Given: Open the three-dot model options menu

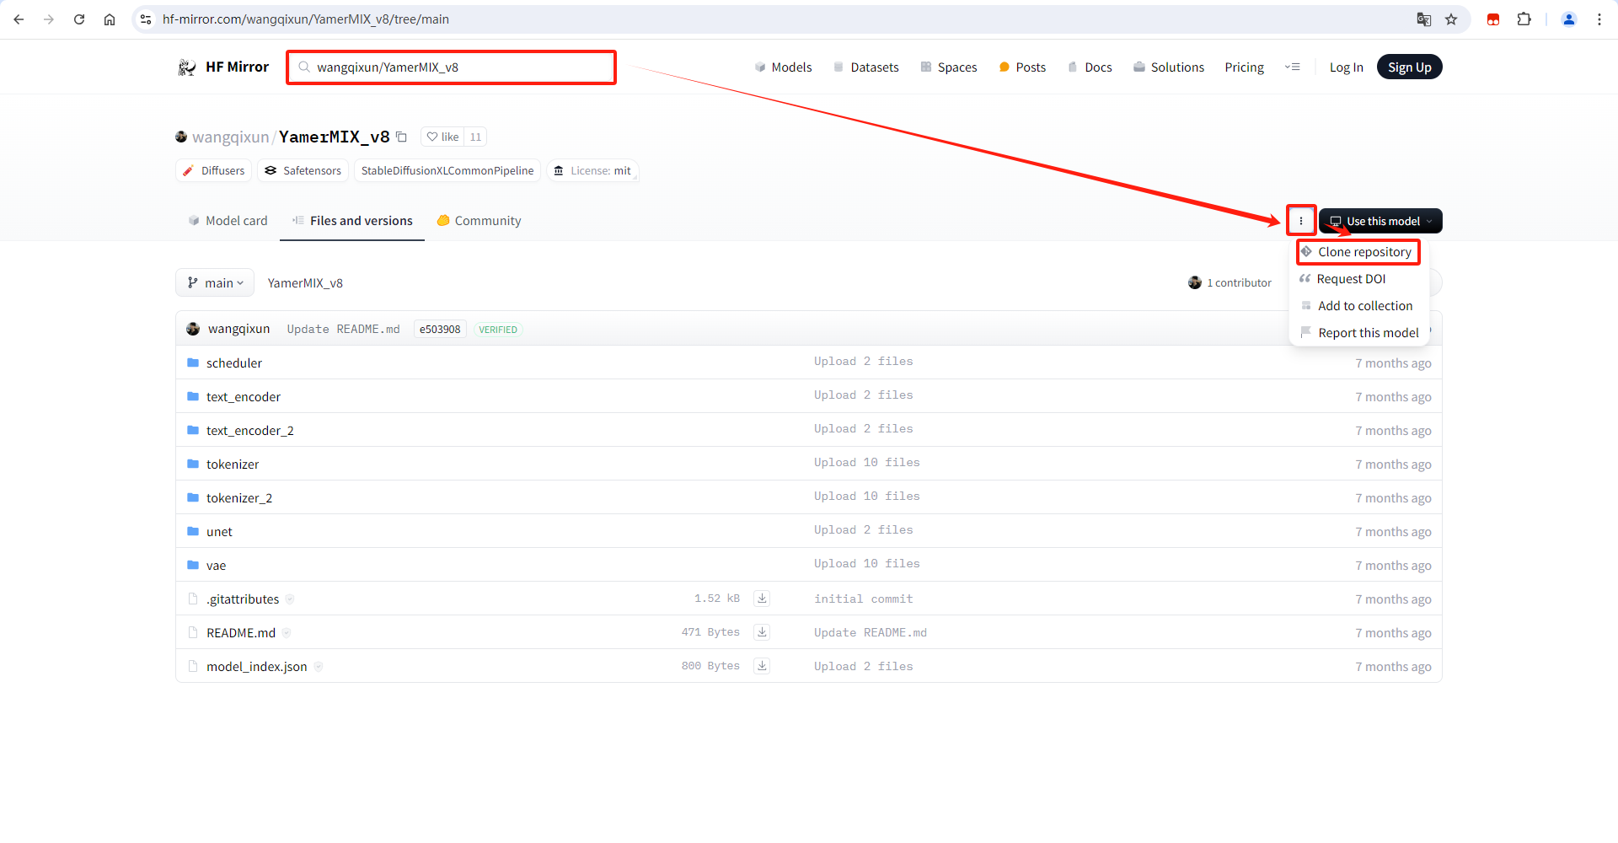Looking at the screenshot, I should coord(1301,221).
